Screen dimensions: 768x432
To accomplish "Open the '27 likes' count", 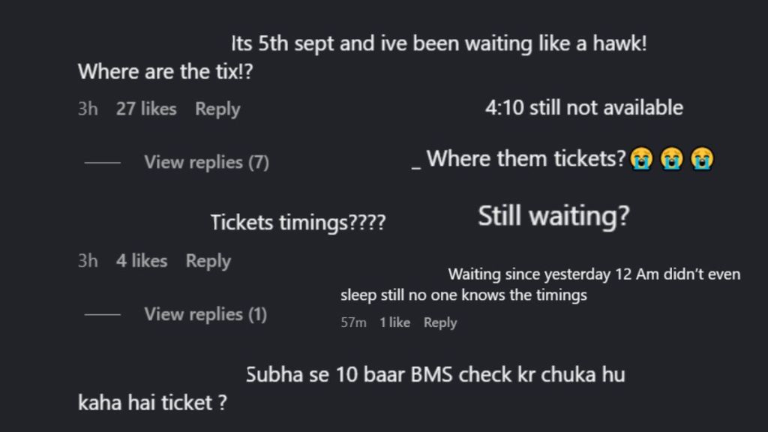I will point(146,109).
